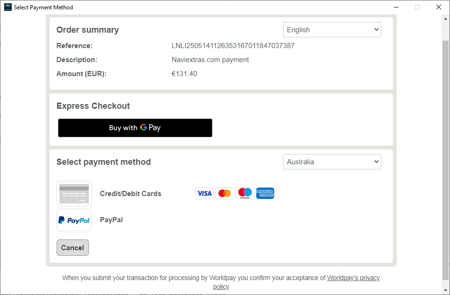Select PayPal payment option label
Screen dimensions: 450x295
[x=111, y=220]
